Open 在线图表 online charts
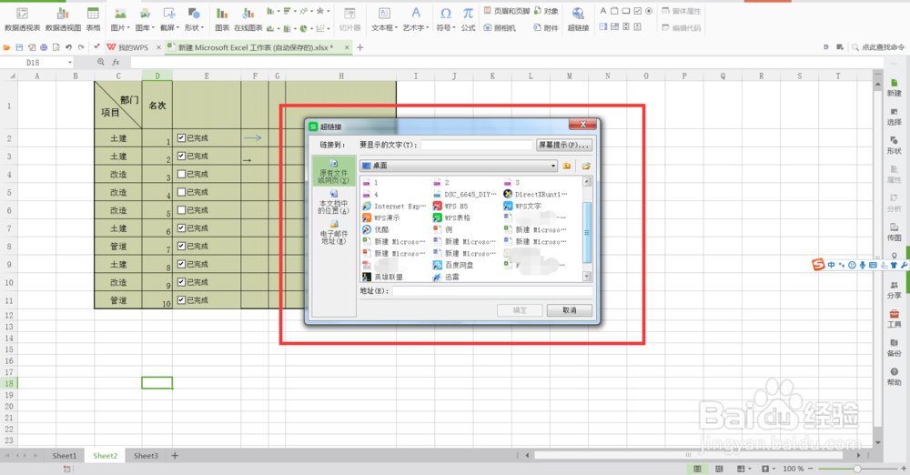 coord(248,19)
